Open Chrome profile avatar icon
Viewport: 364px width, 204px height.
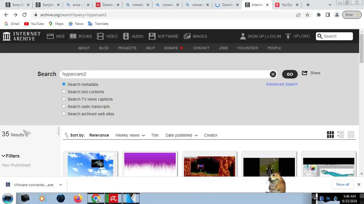pyautogui.click(x=337, y=15)
